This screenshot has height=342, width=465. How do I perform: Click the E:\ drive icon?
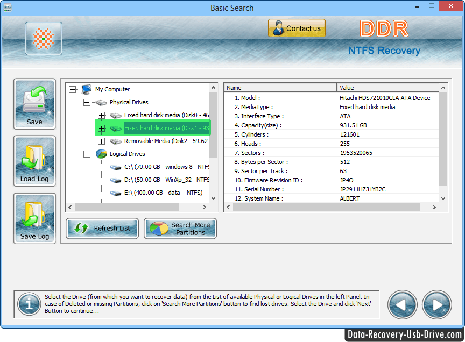coord(116,193)
